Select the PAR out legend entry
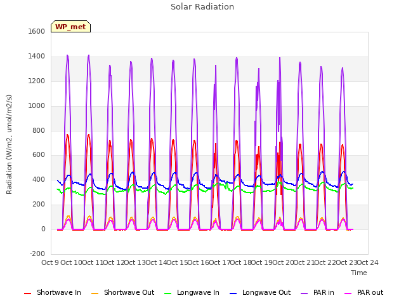 [363, 293]
